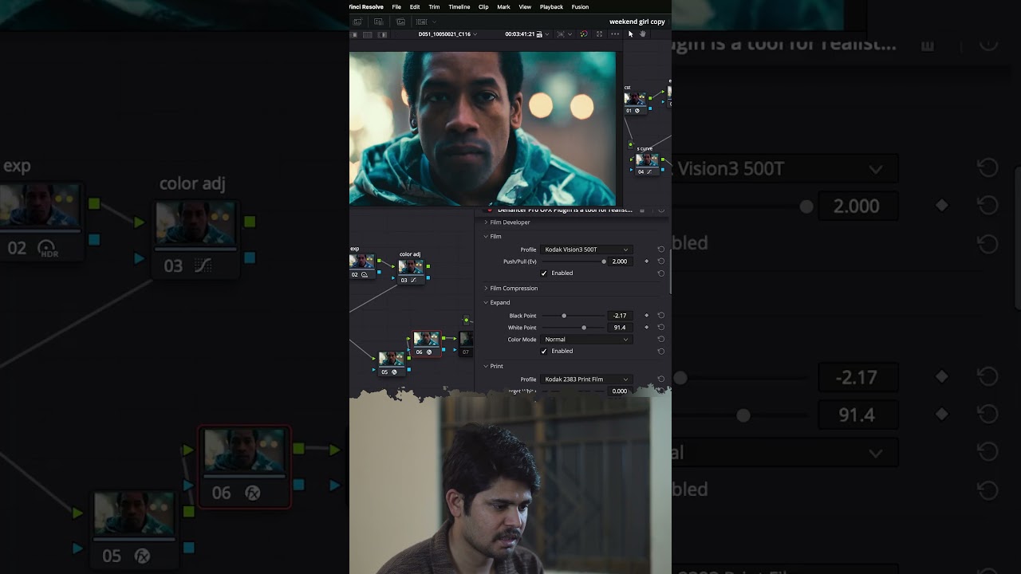Click the timecode display mode icon
Image resolution: width=1021 pixels, height=574 pixels.
(x=539, y=34)
